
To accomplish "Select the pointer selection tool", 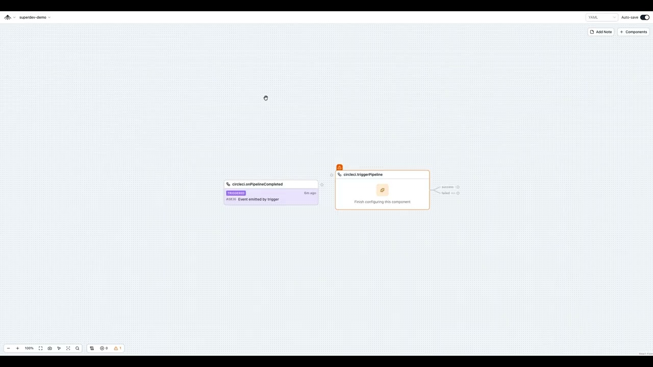I will tap(59, 348).
